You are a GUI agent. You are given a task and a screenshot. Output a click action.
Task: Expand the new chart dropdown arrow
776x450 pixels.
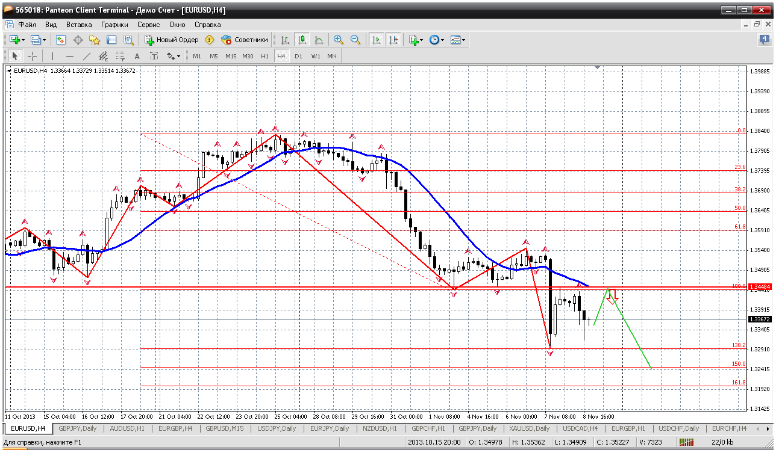23,40
